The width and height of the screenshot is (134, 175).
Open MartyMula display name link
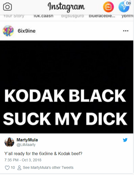[27, 140]
